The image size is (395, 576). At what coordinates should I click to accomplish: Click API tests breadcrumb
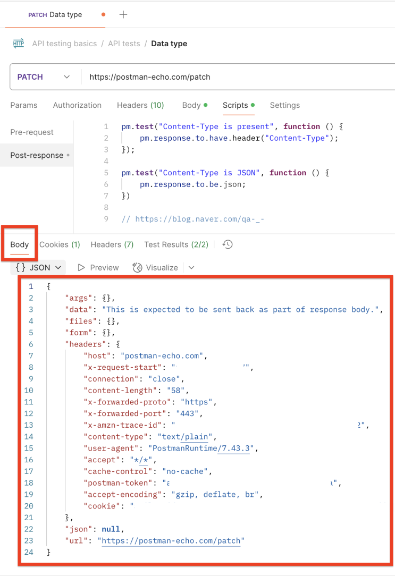(x=124, y=44)
